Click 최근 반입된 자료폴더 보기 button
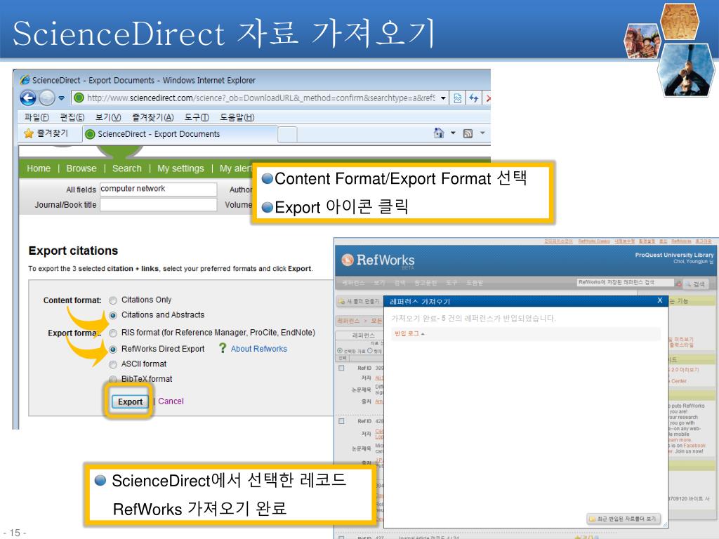The width and height of the screenshot is (719, 539). click(624, 519)
